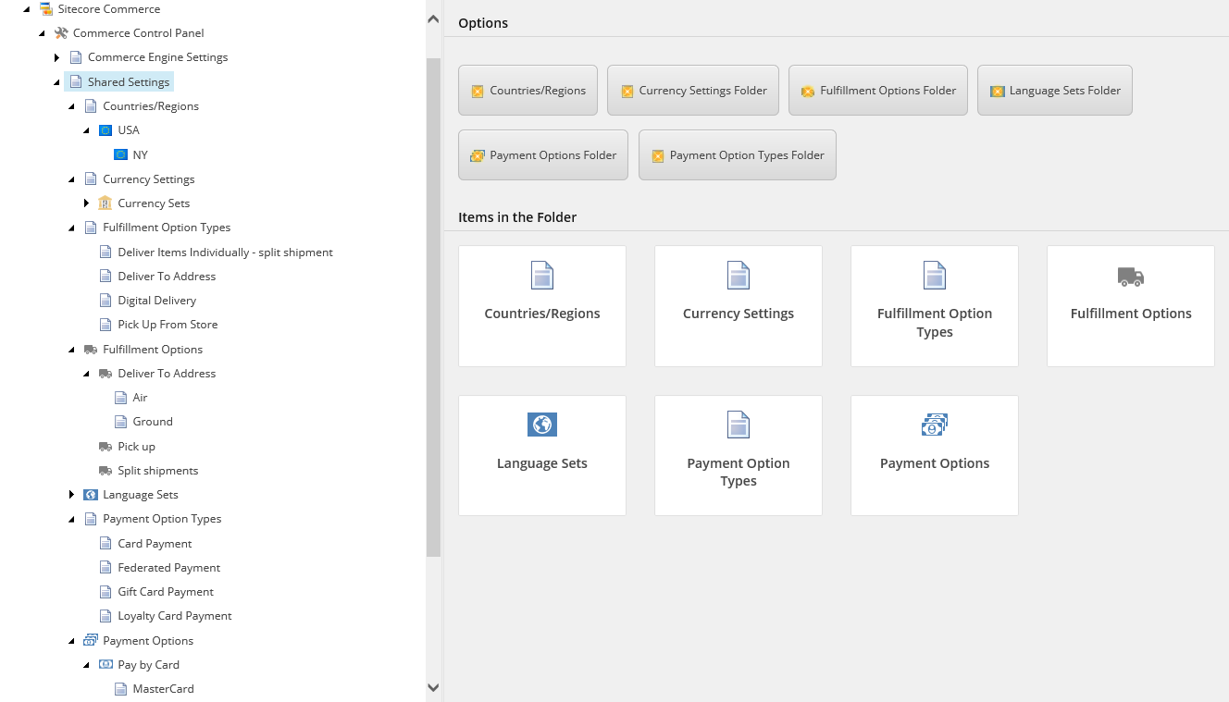
Task: Click the document icon on Fulfillment Option Types tile
Action: [935, 276]
